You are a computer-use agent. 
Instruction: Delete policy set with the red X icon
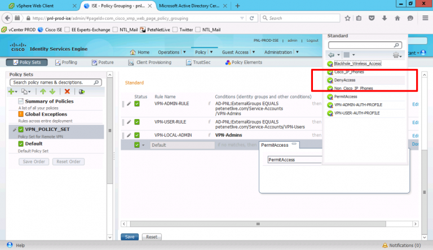click(67, 91)
